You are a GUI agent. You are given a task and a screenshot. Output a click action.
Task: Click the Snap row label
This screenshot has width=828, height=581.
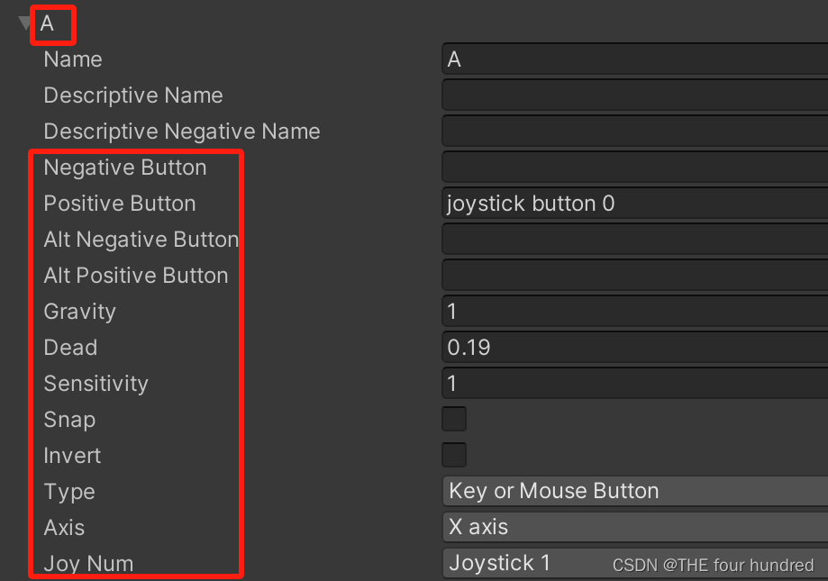pyautogui.click(x=69, y=419)
